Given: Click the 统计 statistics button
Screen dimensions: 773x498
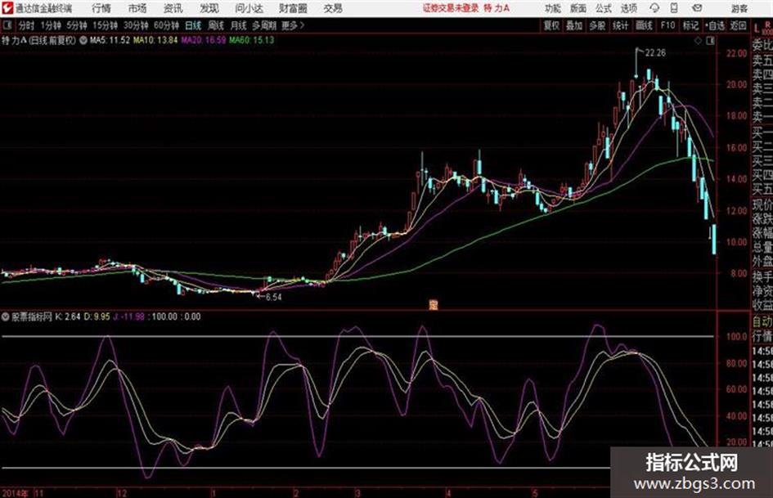Looking at the screenshot, I should pos(620,25).
